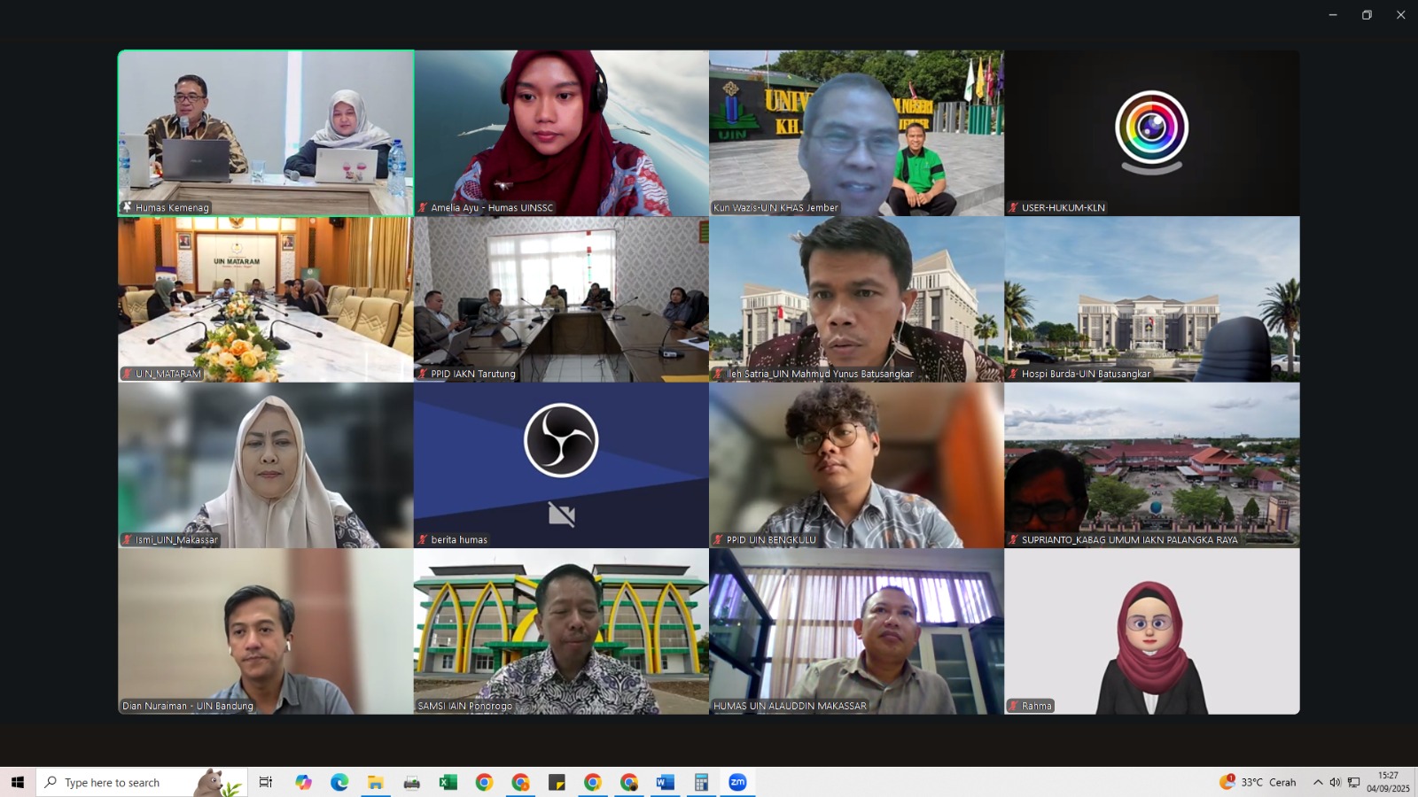Open the Zoom app in the taskbar

[737, 782]
